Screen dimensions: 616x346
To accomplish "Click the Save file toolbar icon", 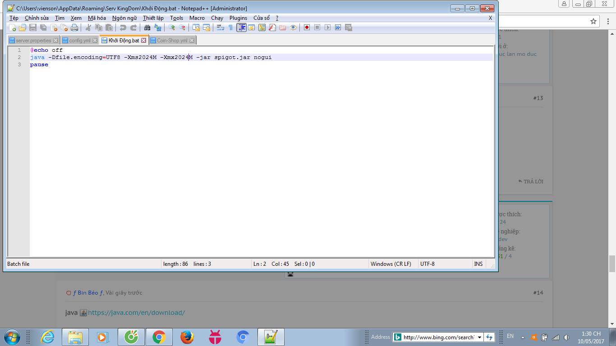I will click(x=33, y=27).
